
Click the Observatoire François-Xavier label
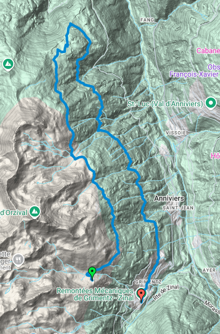tap(194, 70)
